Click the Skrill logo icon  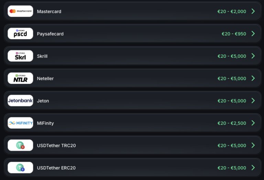(x=20, y=56)
